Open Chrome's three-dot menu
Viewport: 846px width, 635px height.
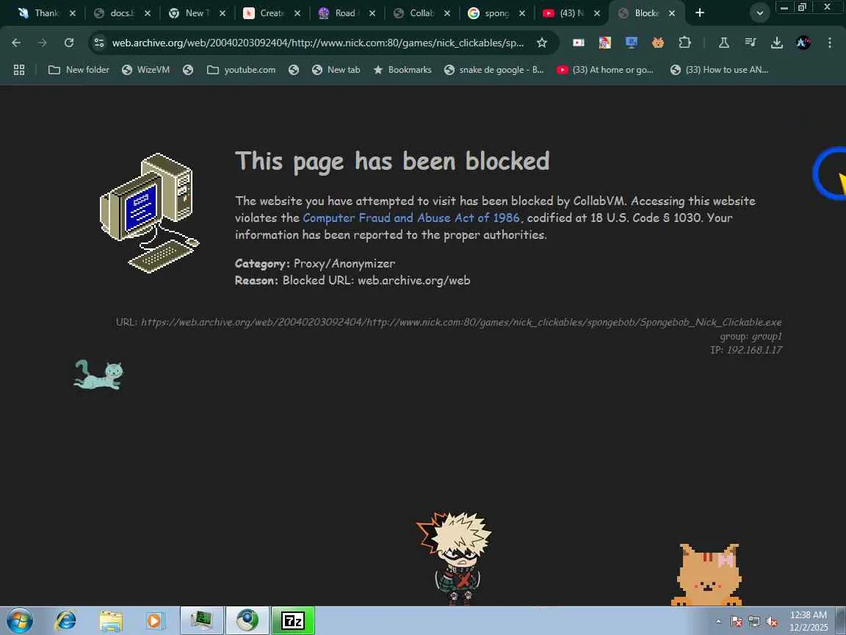pos(830,43)
